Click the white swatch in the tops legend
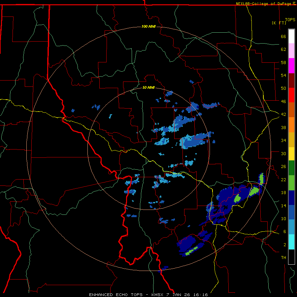Viewport: 297px width, 297px height. 291,36
